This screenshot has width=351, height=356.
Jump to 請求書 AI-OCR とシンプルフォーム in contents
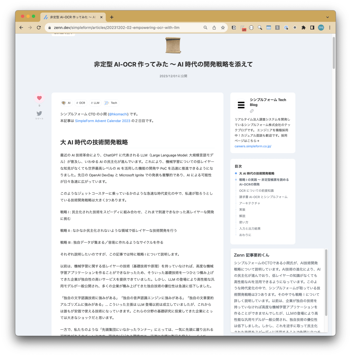click(263, 197)
